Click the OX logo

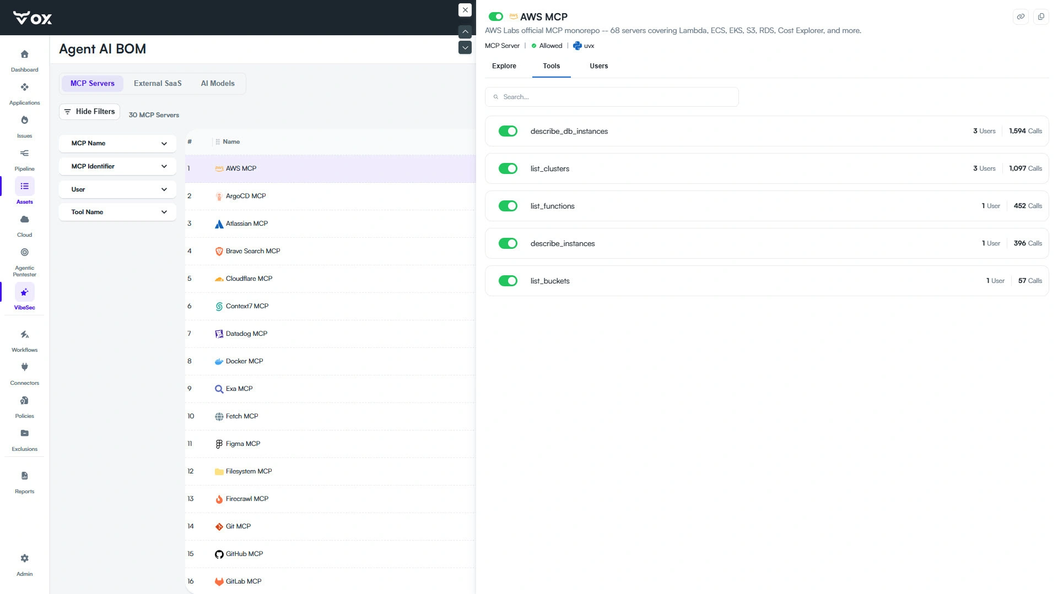coord(33,18)
